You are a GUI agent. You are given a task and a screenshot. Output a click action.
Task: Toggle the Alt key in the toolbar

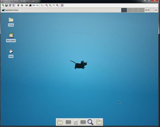(37, 5)
